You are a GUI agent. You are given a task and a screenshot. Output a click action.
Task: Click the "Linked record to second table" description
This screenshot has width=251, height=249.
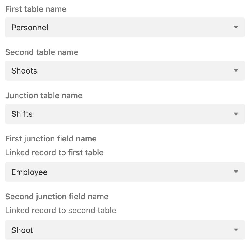(61, 210)
